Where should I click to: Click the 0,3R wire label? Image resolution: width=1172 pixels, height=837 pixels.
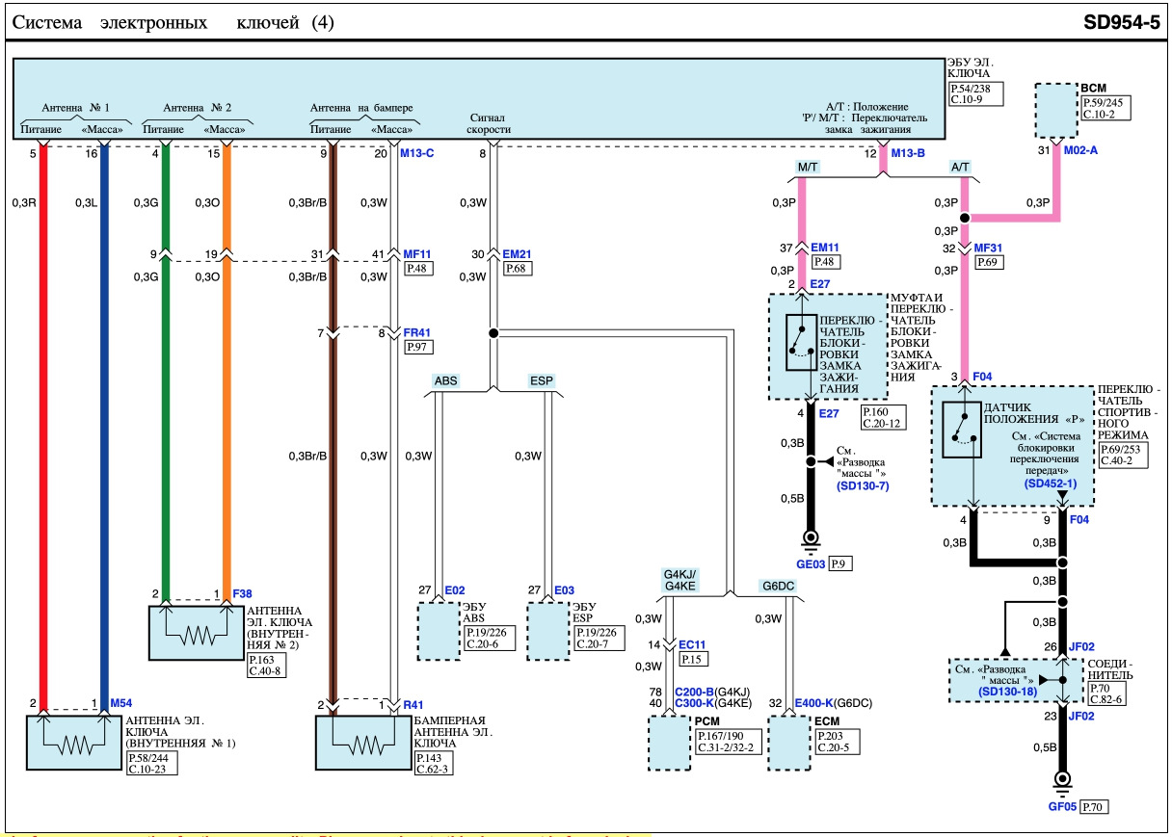[x=23, y=202]
